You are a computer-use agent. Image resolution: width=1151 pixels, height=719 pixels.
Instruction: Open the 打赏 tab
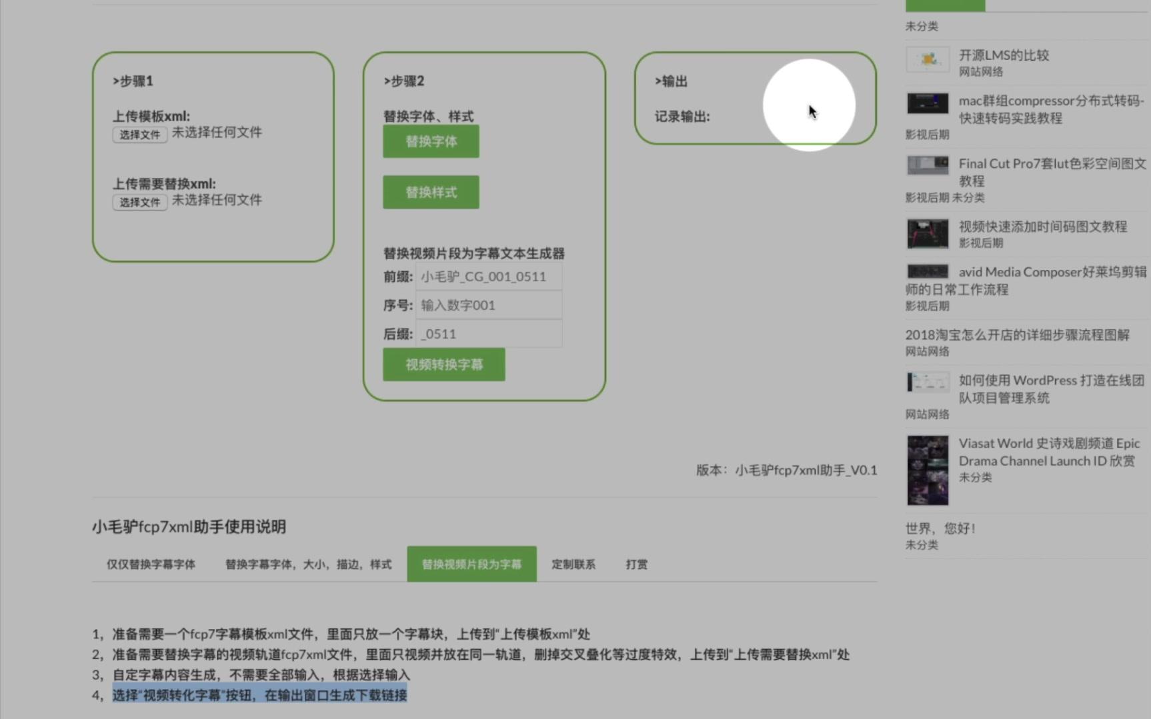tap(636, 564)
